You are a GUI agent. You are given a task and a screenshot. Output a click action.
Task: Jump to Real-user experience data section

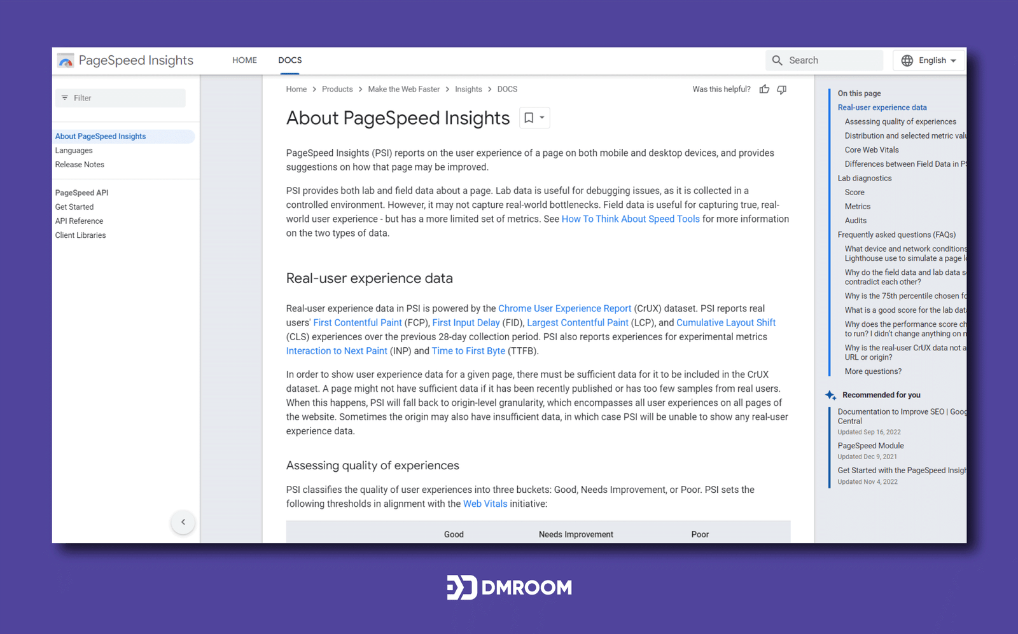(x=882, y=107)
